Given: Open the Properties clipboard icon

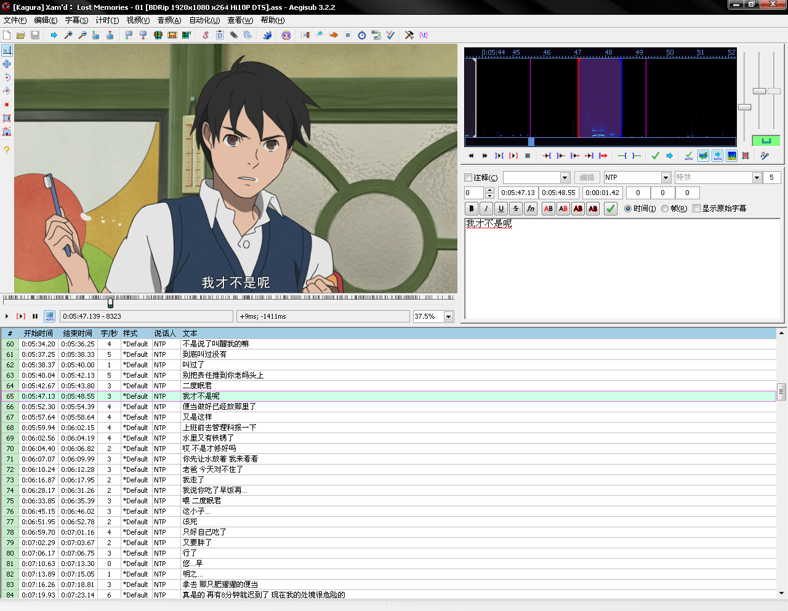Looking at the screenshot, I should click(x=220, y=35).
